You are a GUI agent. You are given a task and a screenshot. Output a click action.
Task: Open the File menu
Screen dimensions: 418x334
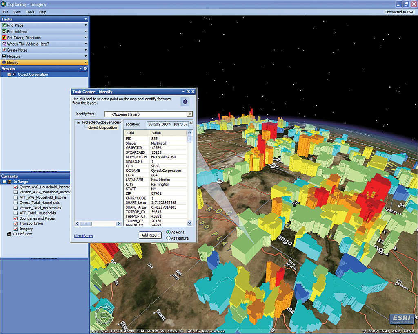pos(6,12)
